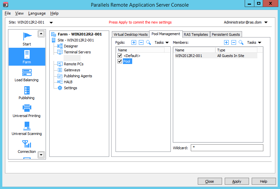Screen dimensions: 280x189
Task: Click the HALB icon in tree
Action: tap(60, 82)
